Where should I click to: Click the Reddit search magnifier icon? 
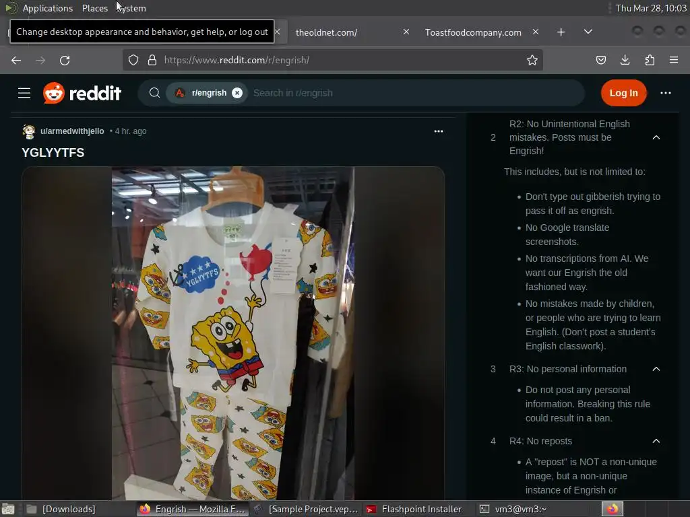tap(154, 93)
